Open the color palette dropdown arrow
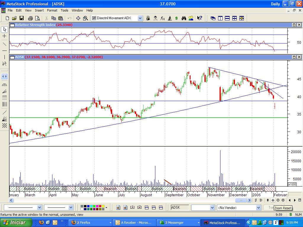The image size is (303, 227). (106, 208)
